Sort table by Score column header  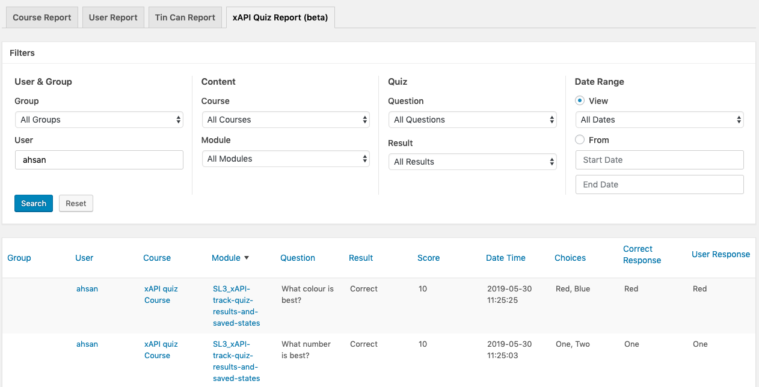click(428, 258)
